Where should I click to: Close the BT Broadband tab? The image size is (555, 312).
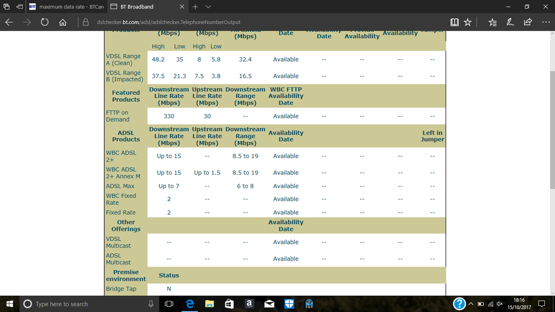click(x=182, y=7)
